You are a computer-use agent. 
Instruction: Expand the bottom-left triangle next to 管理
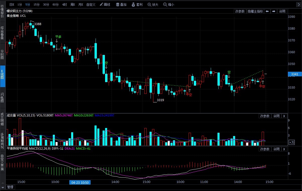pos(3,187)
